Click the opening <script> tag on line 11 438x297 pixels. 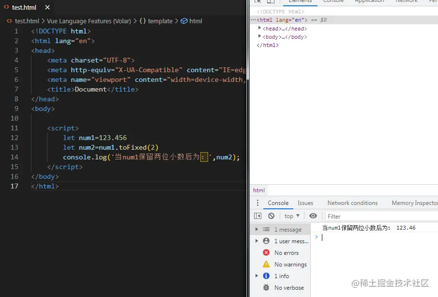pyautogui.click(x=63, y=128)
